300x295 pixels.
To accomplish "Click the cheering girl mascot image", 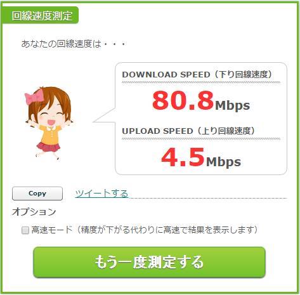I will point(49,123).
